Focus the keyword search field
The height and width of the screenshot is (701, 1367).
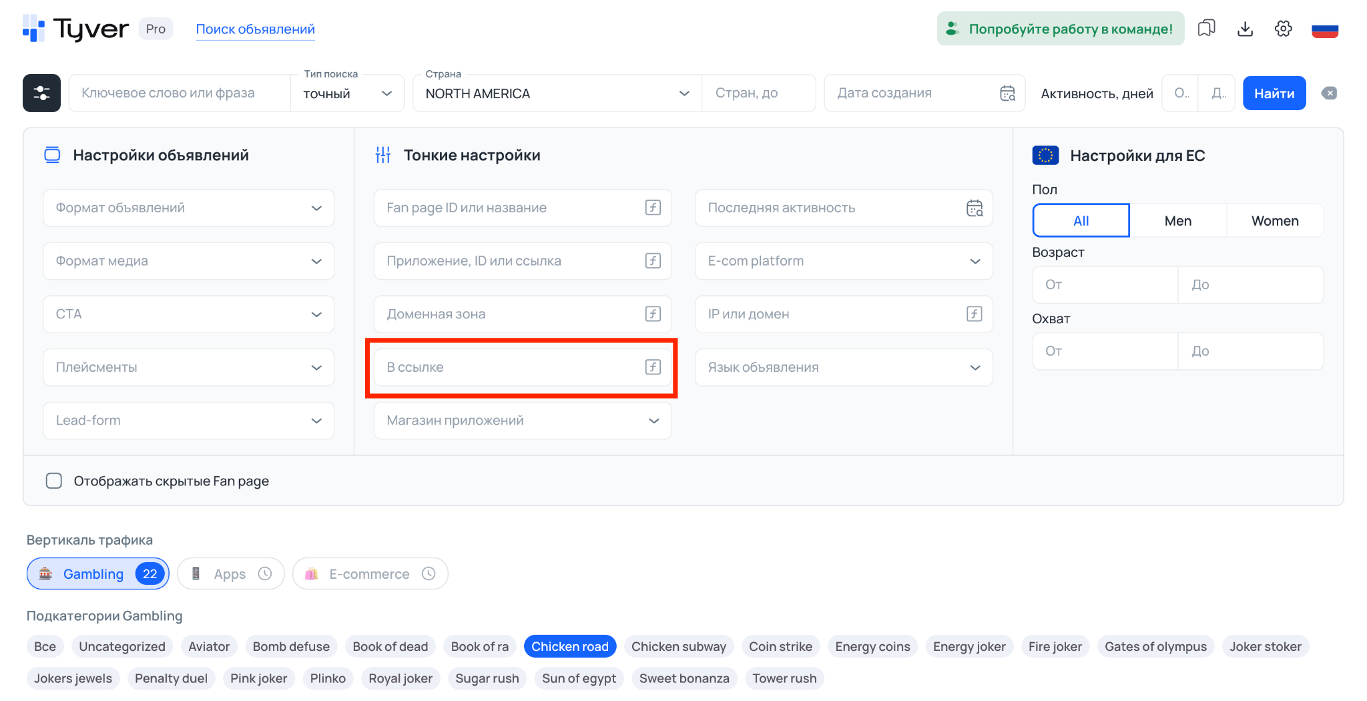180,93
